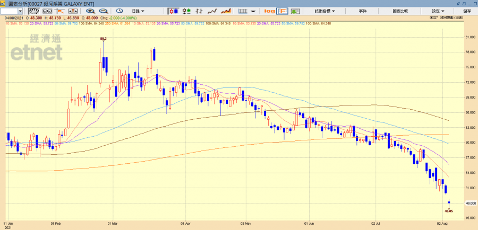Toggle logarithmic scale with log button

[269, 11]
